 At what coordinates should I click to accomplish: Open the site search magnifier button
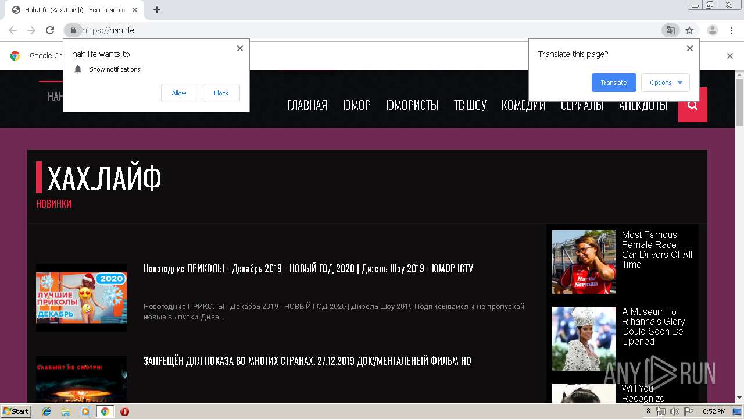693,105
